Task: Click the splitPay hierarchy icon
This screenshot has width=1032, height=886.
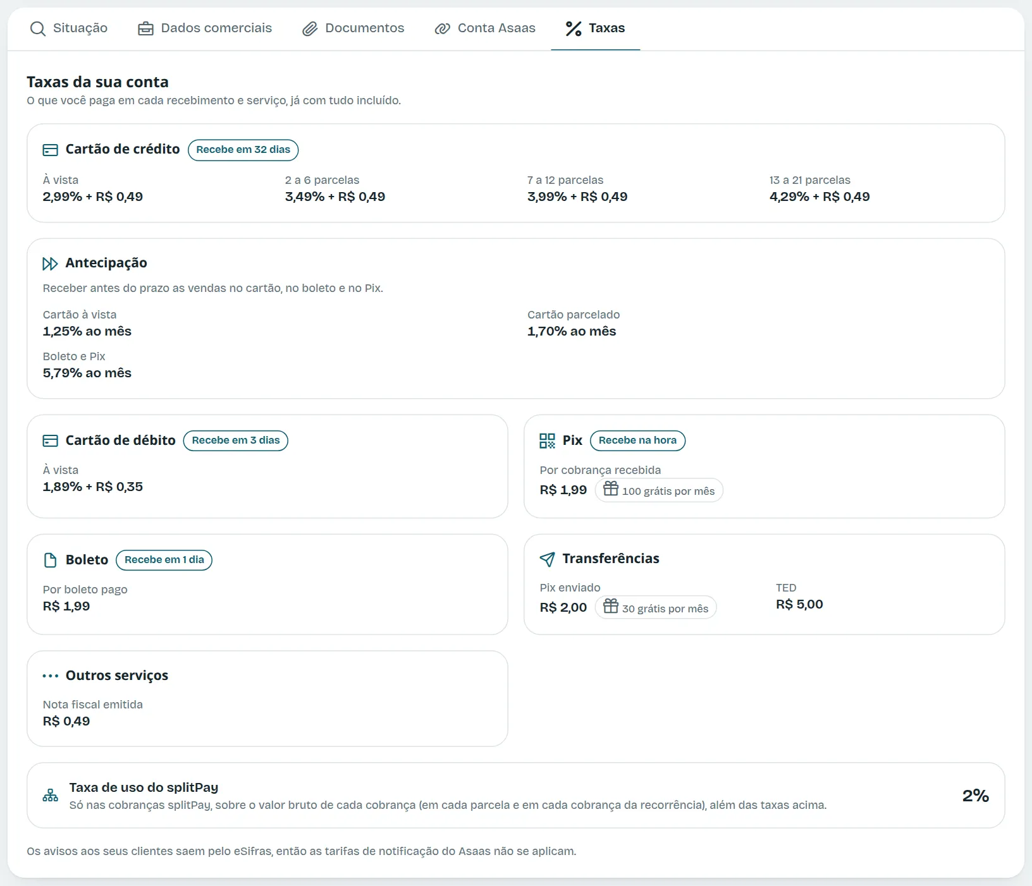Action: [x=50, y=796]
